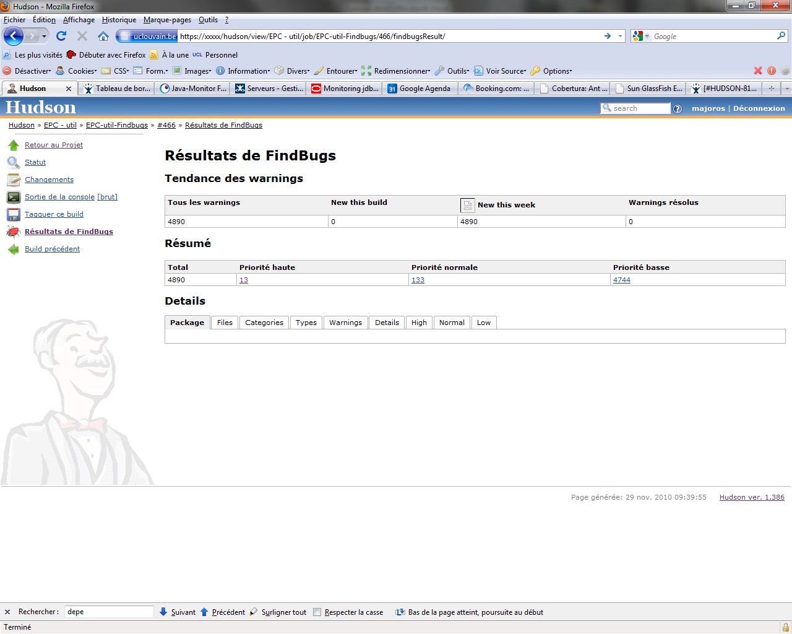
Task: Click the green left-arrow Build précédent icon
Action: (x=14, y=250)
